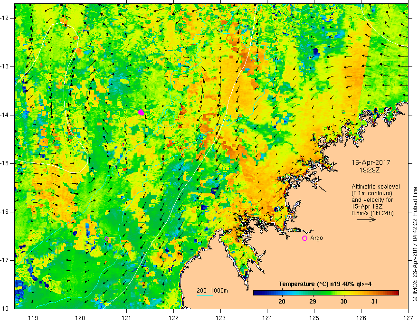This screenshot has width=418, height=323.
Task: Click the colorbar label '31'
Action: click(x=374, y=302)
